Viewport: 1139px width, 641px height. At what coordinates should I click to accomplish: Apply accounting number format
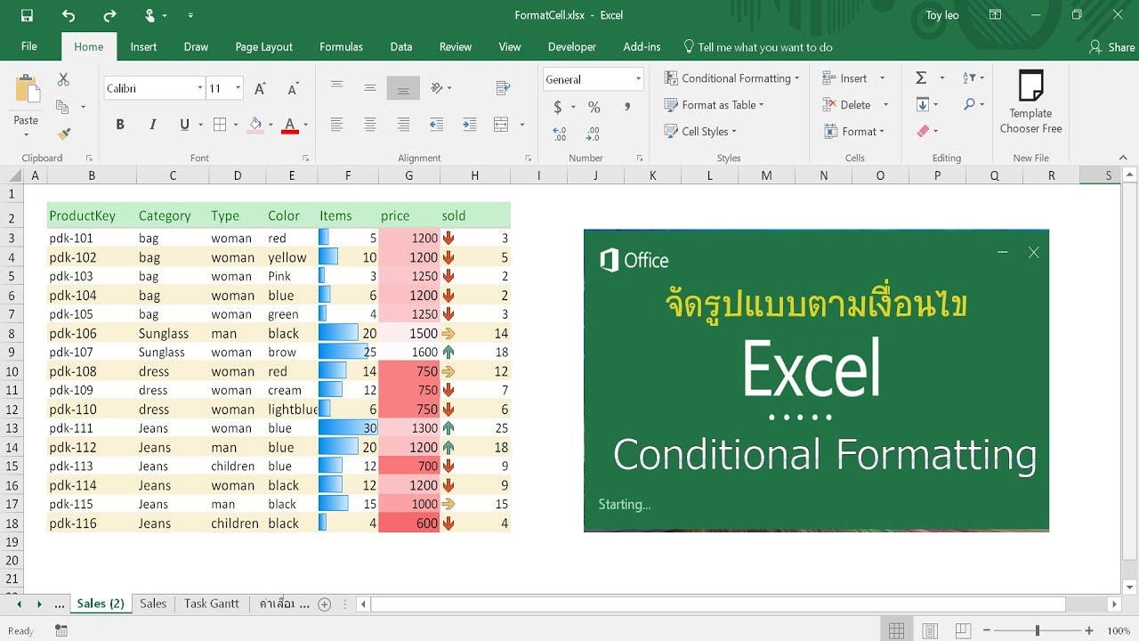[x=558, y=107]
